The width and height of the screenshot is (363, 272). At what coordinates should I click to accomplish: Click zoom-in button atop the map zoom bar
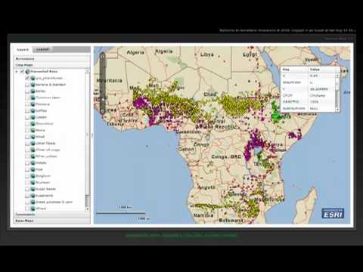click(102, 56)
